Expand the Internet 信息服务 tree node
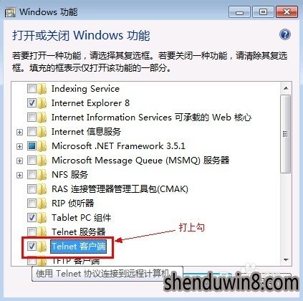303x301 pixels. pos(19,132)
